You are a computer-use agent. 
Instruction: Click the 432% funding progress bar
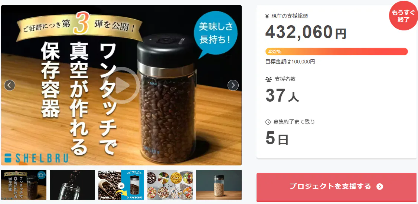(336, 52)
